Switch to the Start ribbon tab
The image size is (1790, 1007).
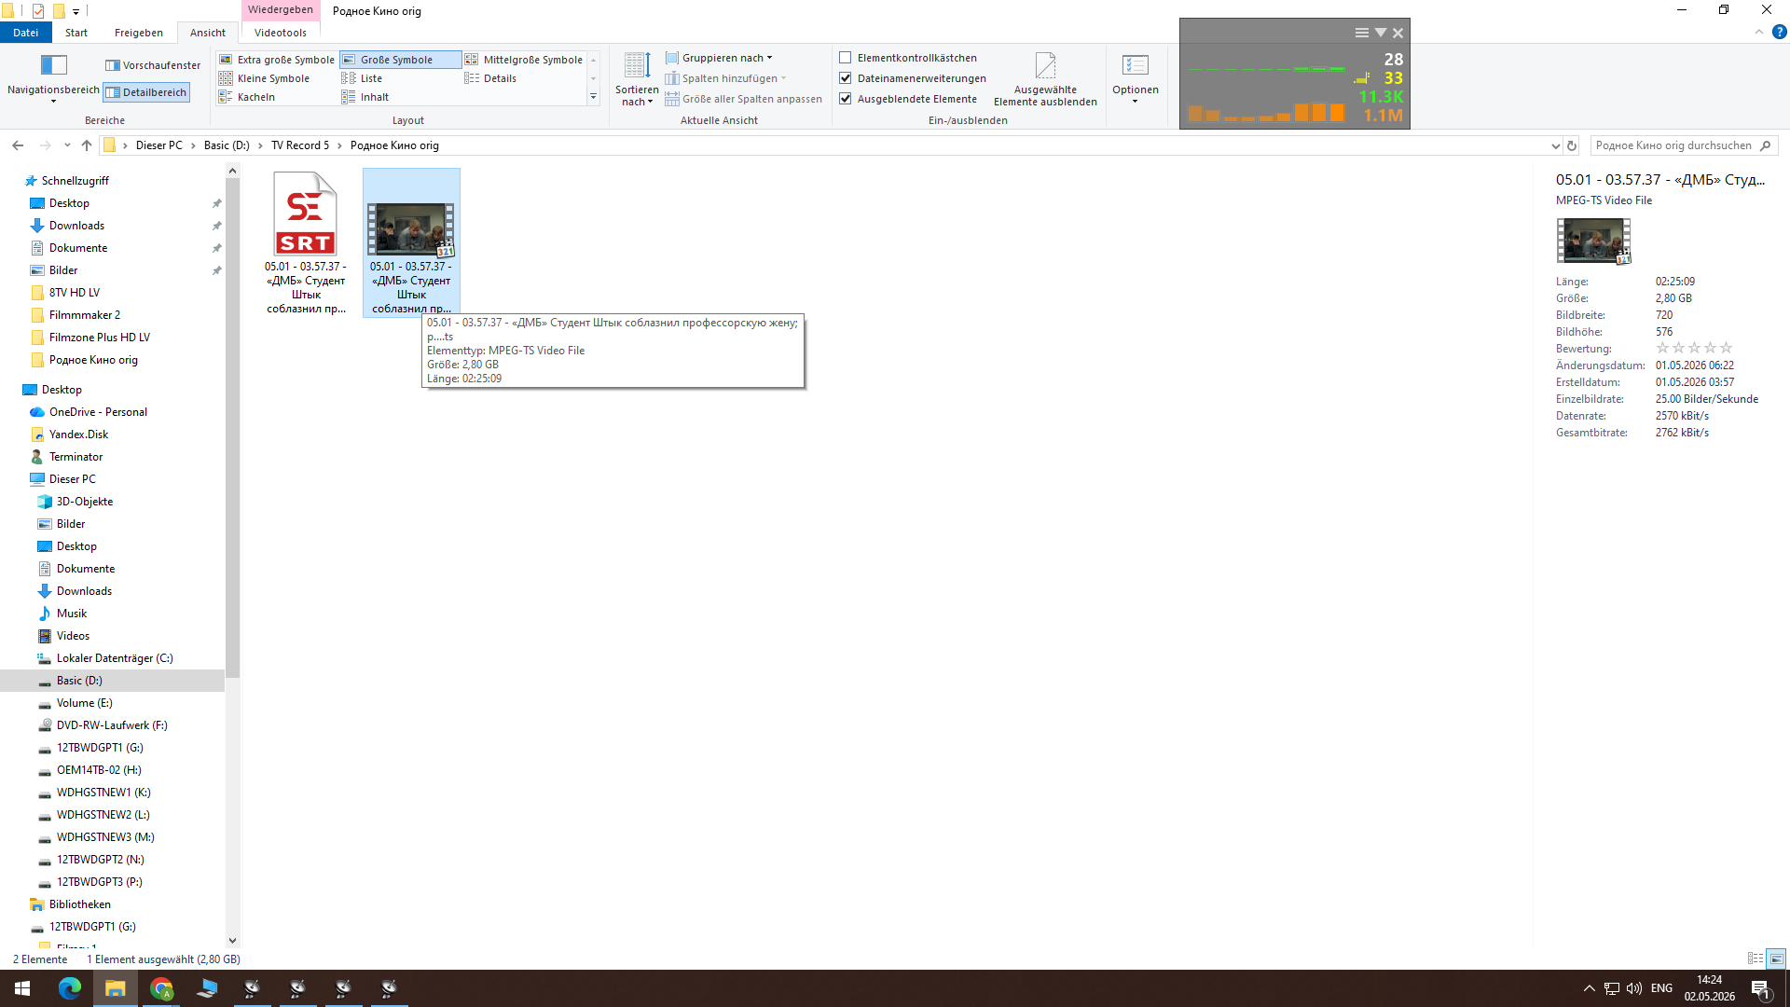(76, 33)
